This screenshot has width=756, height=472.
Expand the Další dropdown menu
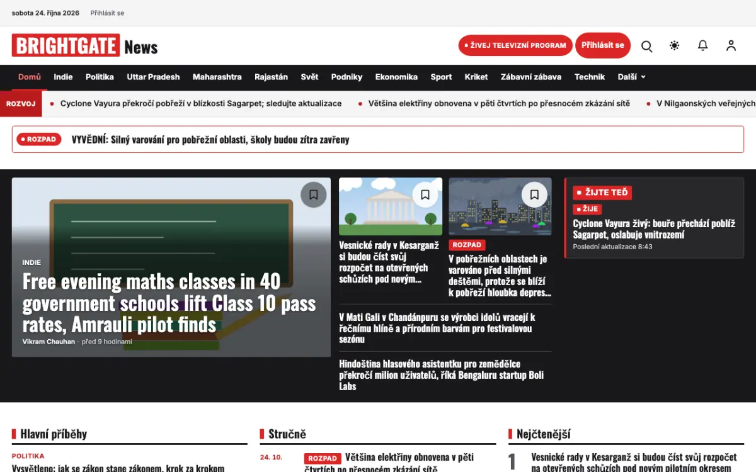tap(631, 77)
